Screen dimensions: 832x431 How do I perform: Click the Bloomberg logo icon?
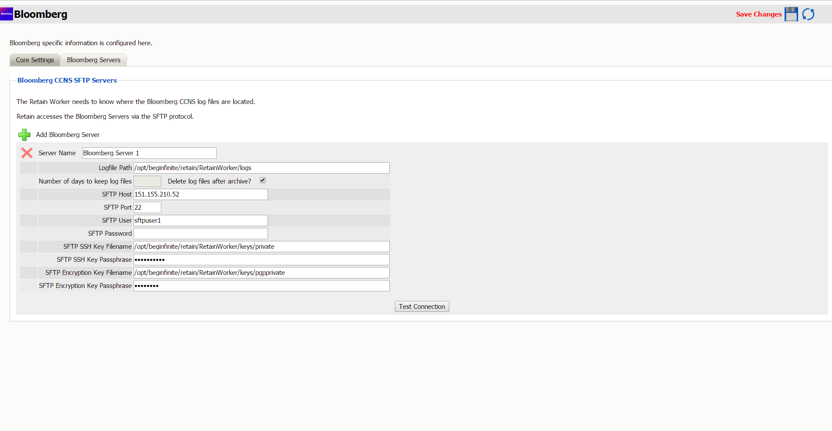tap(7, 14)
